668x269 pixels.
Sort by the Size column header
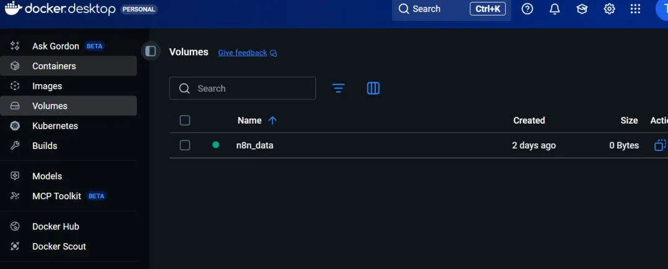[x=629, y=121]
